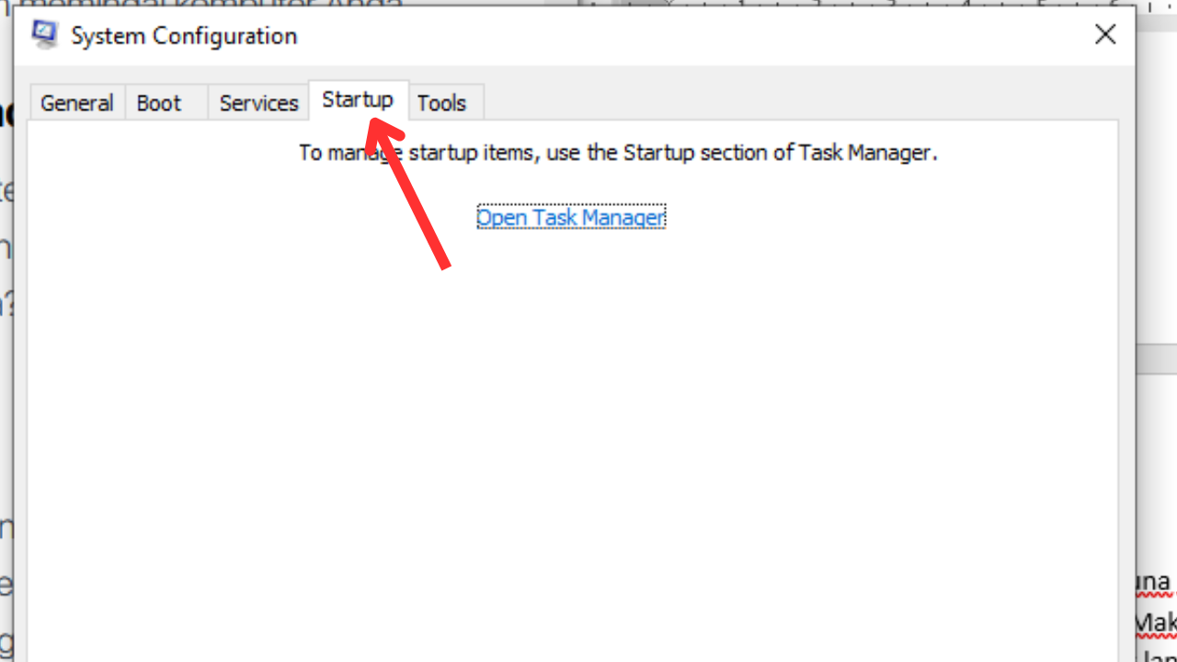The height and width of the screenshot is (662, 1177).
Task: Click the underlined word "Mak" in document
Action: (1156, 623)
